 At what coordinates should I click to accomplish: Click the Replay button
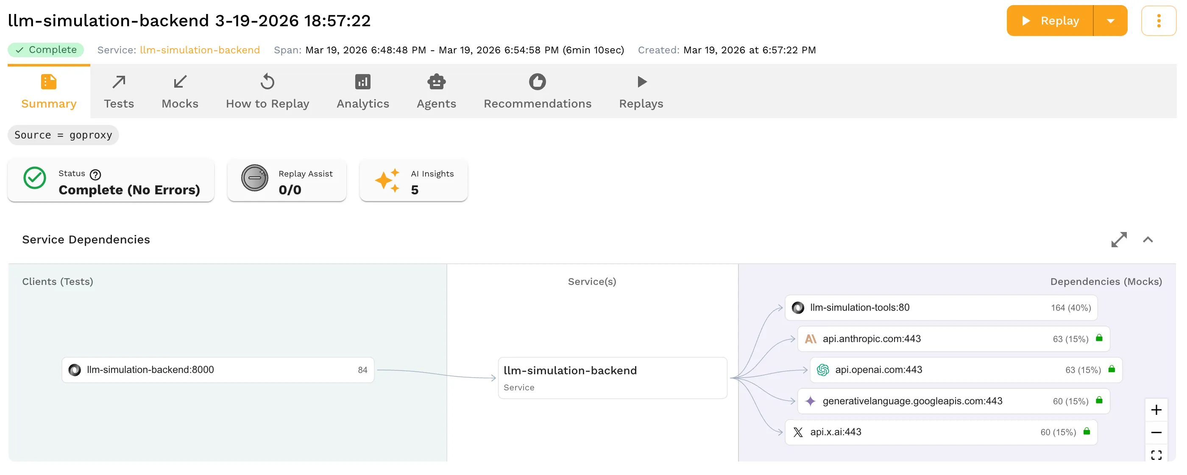pos(1050,20)
